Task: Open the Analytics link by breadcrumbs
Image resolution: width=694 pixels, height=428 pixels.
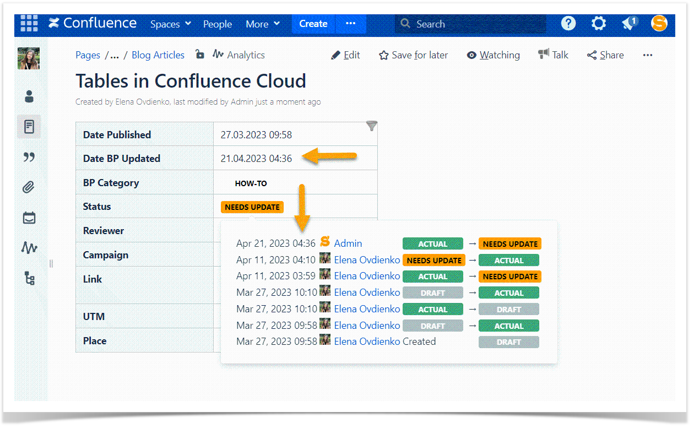Action: tap(239, 55)
